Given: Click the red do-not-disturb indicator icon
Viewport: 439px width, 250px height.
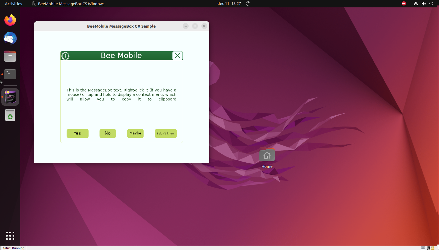Looking at the screenshot, I should (404, 4).
